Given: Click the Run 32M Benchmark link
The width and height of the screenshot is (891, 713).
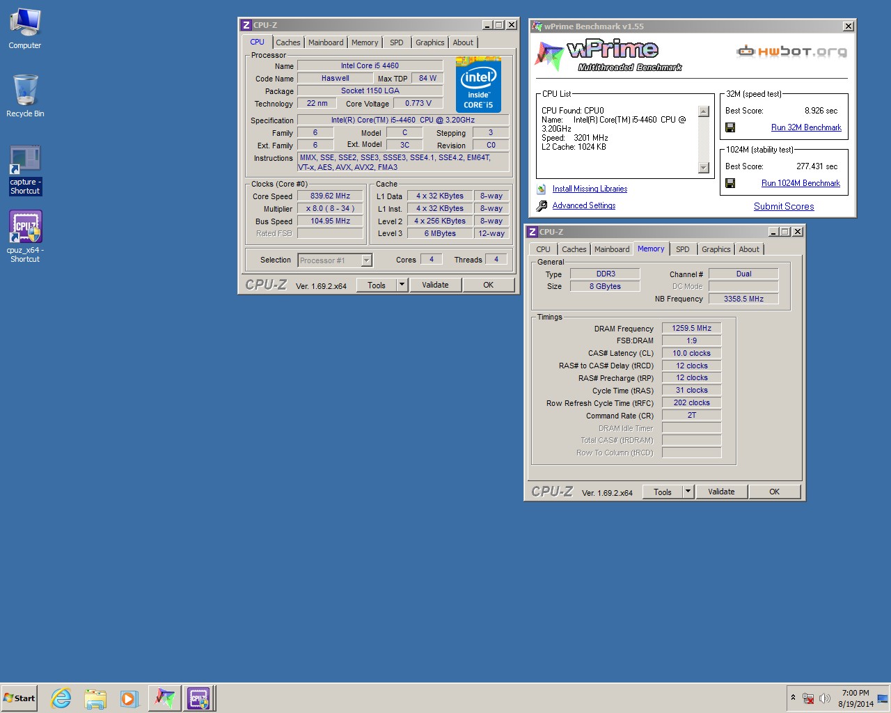Looking at the screenshot, I should [x=806, y=127].
